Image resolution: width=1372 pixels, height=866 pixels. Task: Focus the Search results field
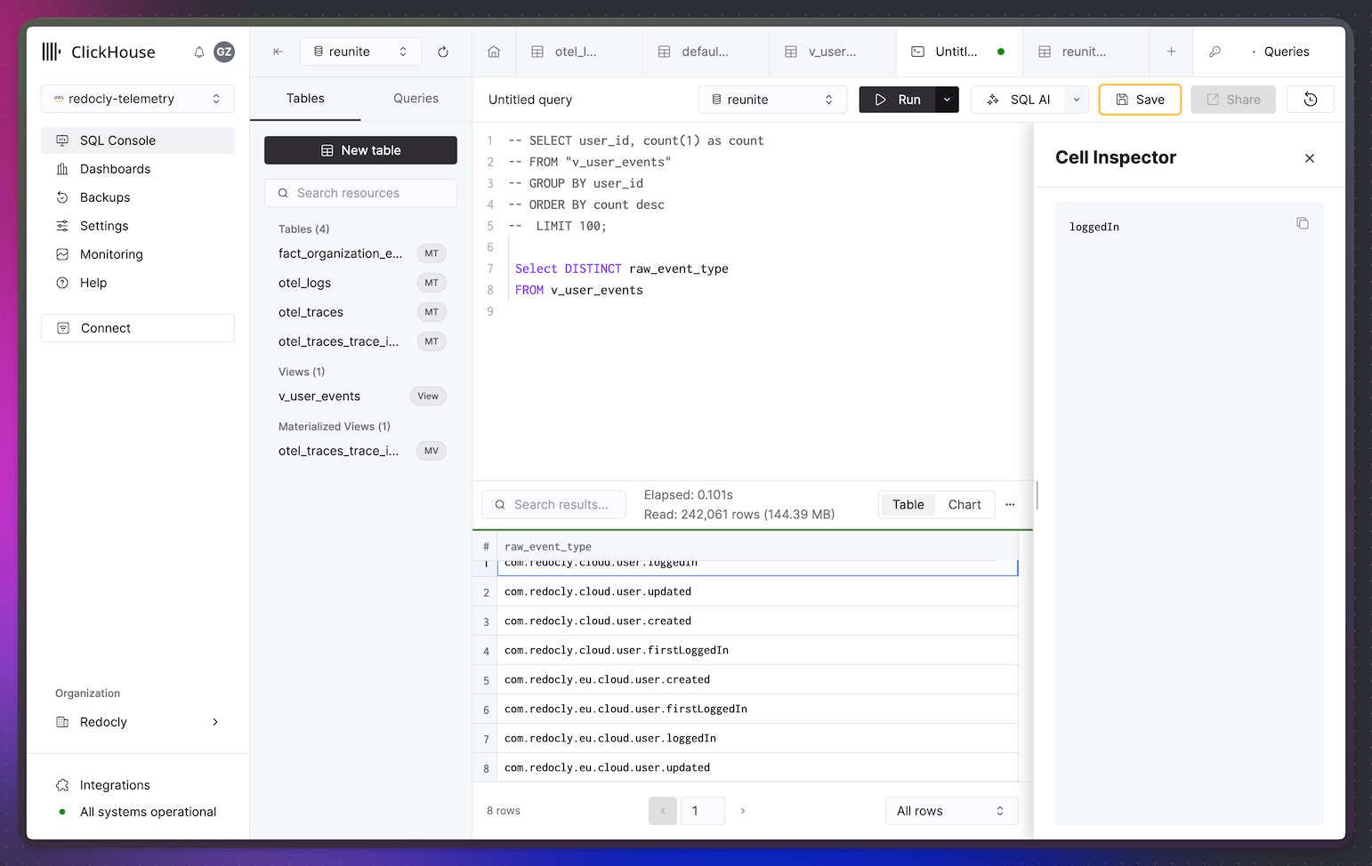pyautogui.click(x=553, y=504)
